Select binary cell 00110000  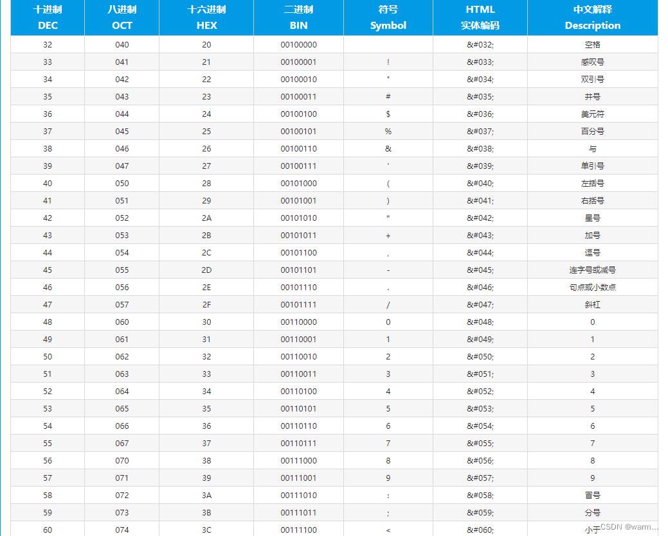coord(299,322)
